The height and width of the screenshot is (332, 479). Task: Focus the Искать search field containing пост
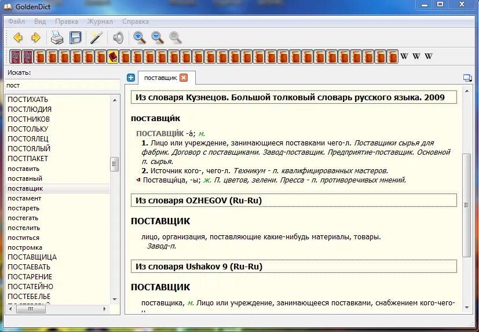(63, 85)
